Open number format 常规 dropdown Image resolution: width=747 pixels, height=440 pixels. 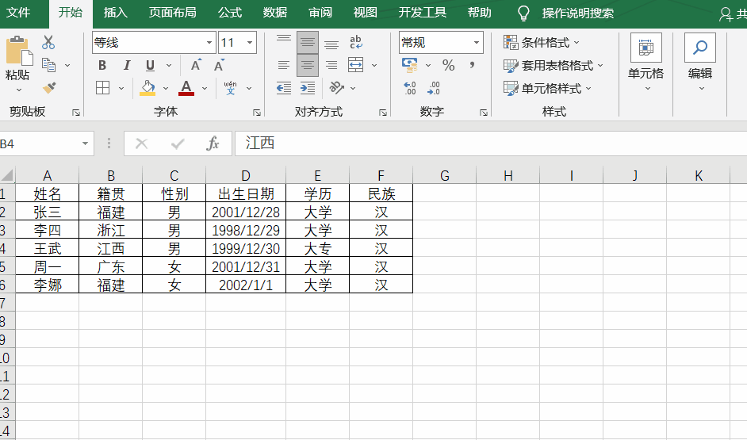click(x=477, y=42)
